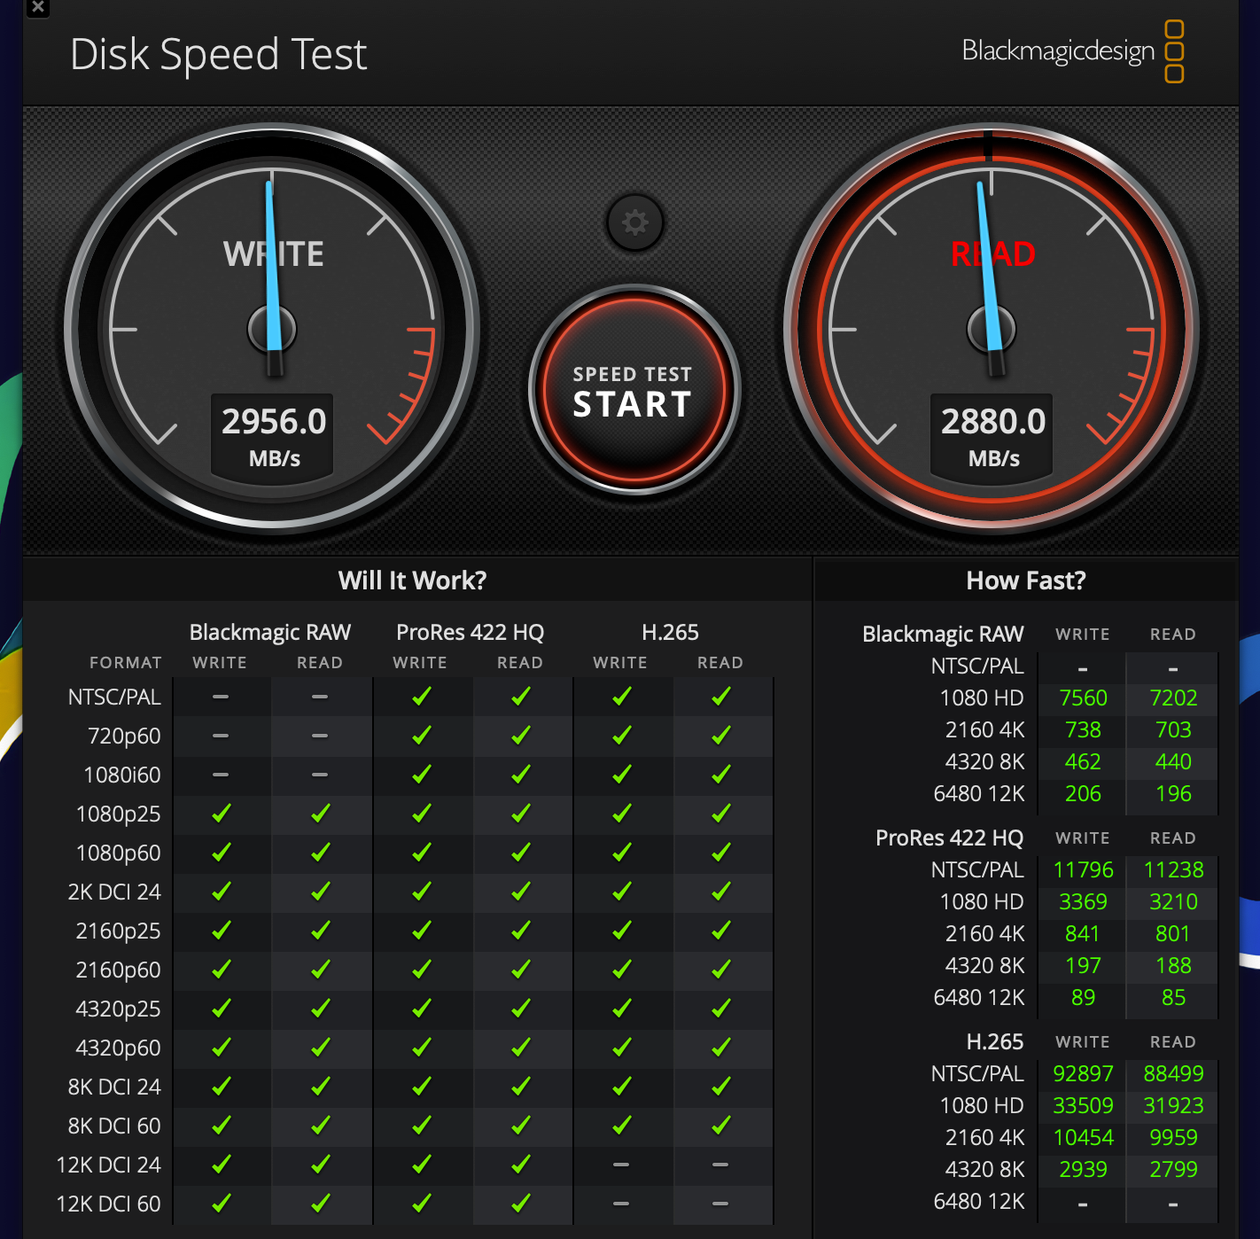
Task: Close the window with the X button
Action: (x=38, y=7)
